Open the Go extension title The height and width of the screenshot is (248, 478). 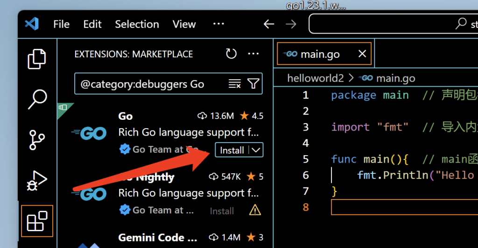pyautogui.click(x=125, y=116)
